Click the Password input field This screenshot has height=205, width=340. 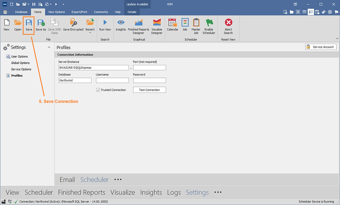click(150, 80)
